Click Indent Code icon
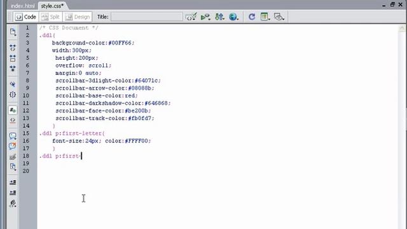Screen dimensions: 407x229 [x=13, y=183]
